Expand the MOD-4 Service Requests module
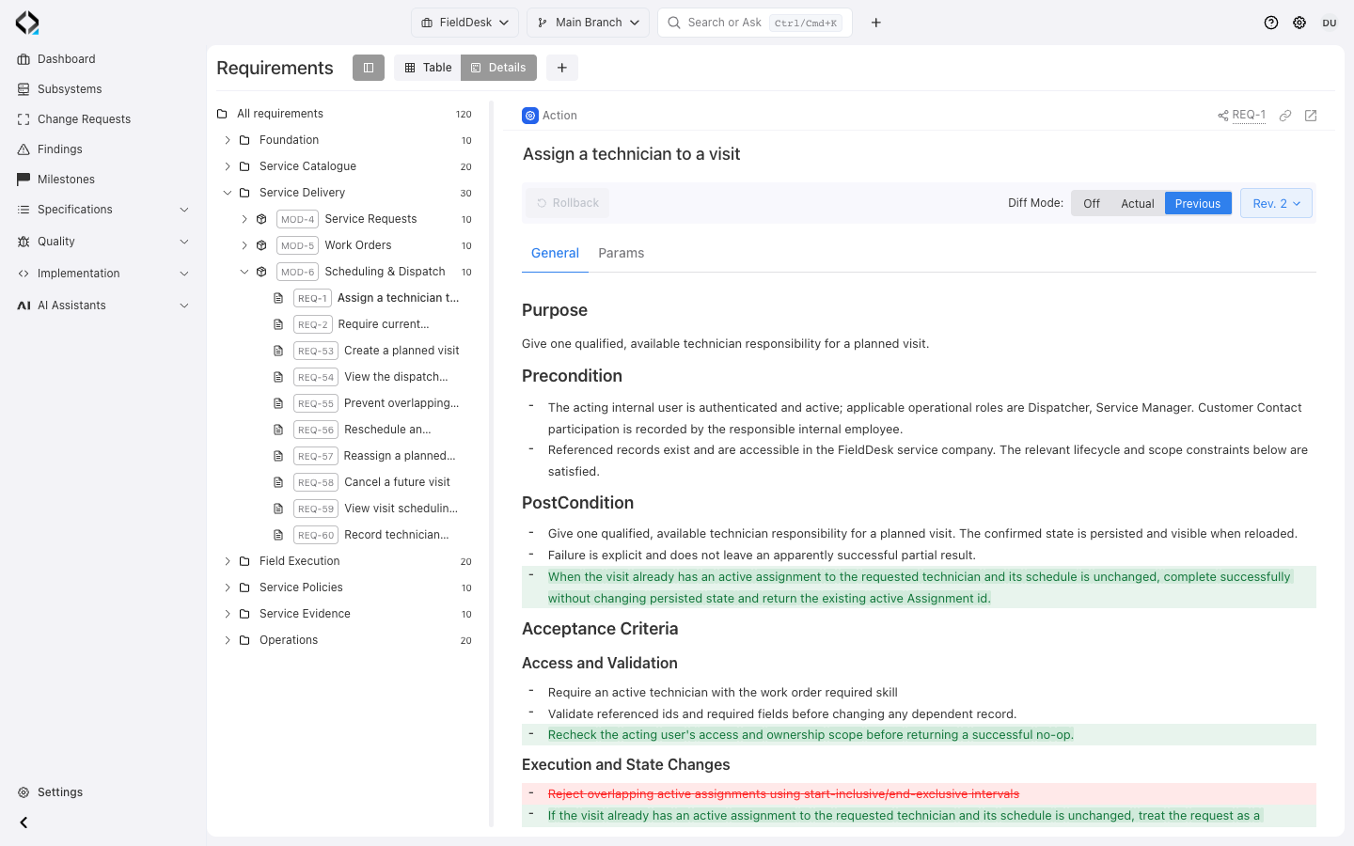This screenshot has width=1354, height=846. [x=244, y=219]
